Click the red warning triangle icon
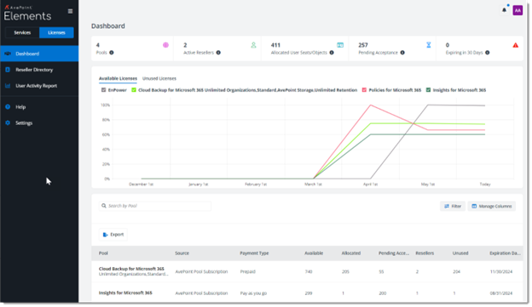Image resolution: width=532 pixels, height=307 pixels. point(515,45)
